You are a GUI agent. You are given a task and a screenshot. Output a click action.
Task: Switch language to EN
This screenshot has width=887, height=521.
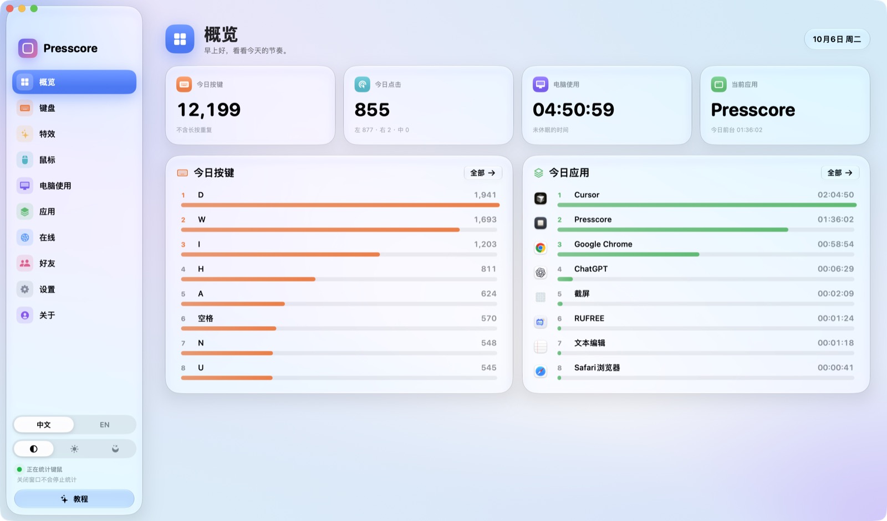[105, 425]
